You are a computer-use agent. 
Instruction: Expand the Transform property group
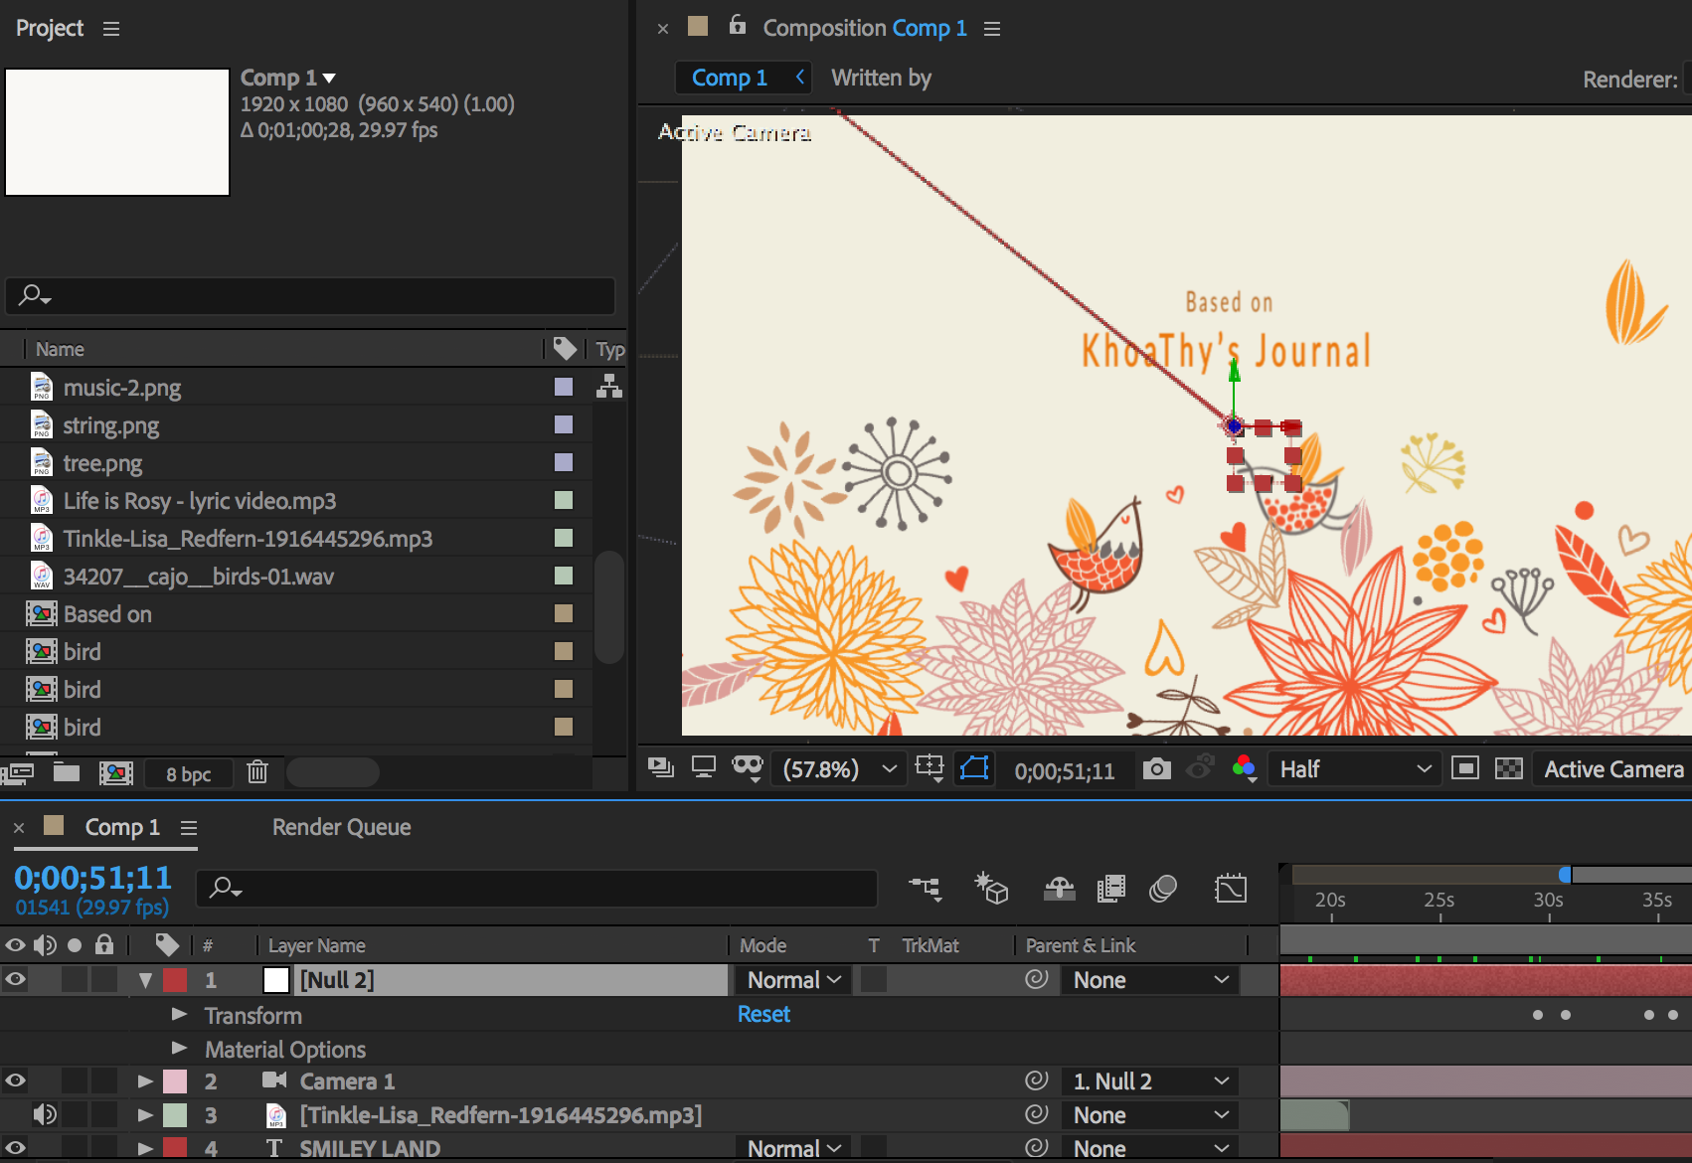point(179,1014)
